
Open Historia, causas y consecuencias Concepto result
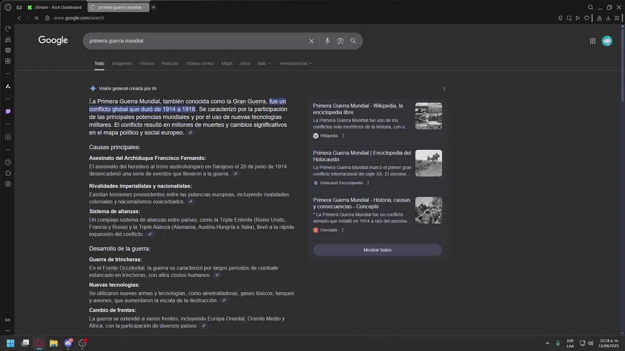[362, 203]
